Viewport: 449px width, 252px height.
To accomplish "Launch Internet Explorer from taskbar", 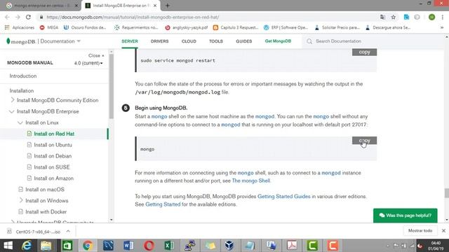I will (x=27, y=246).
